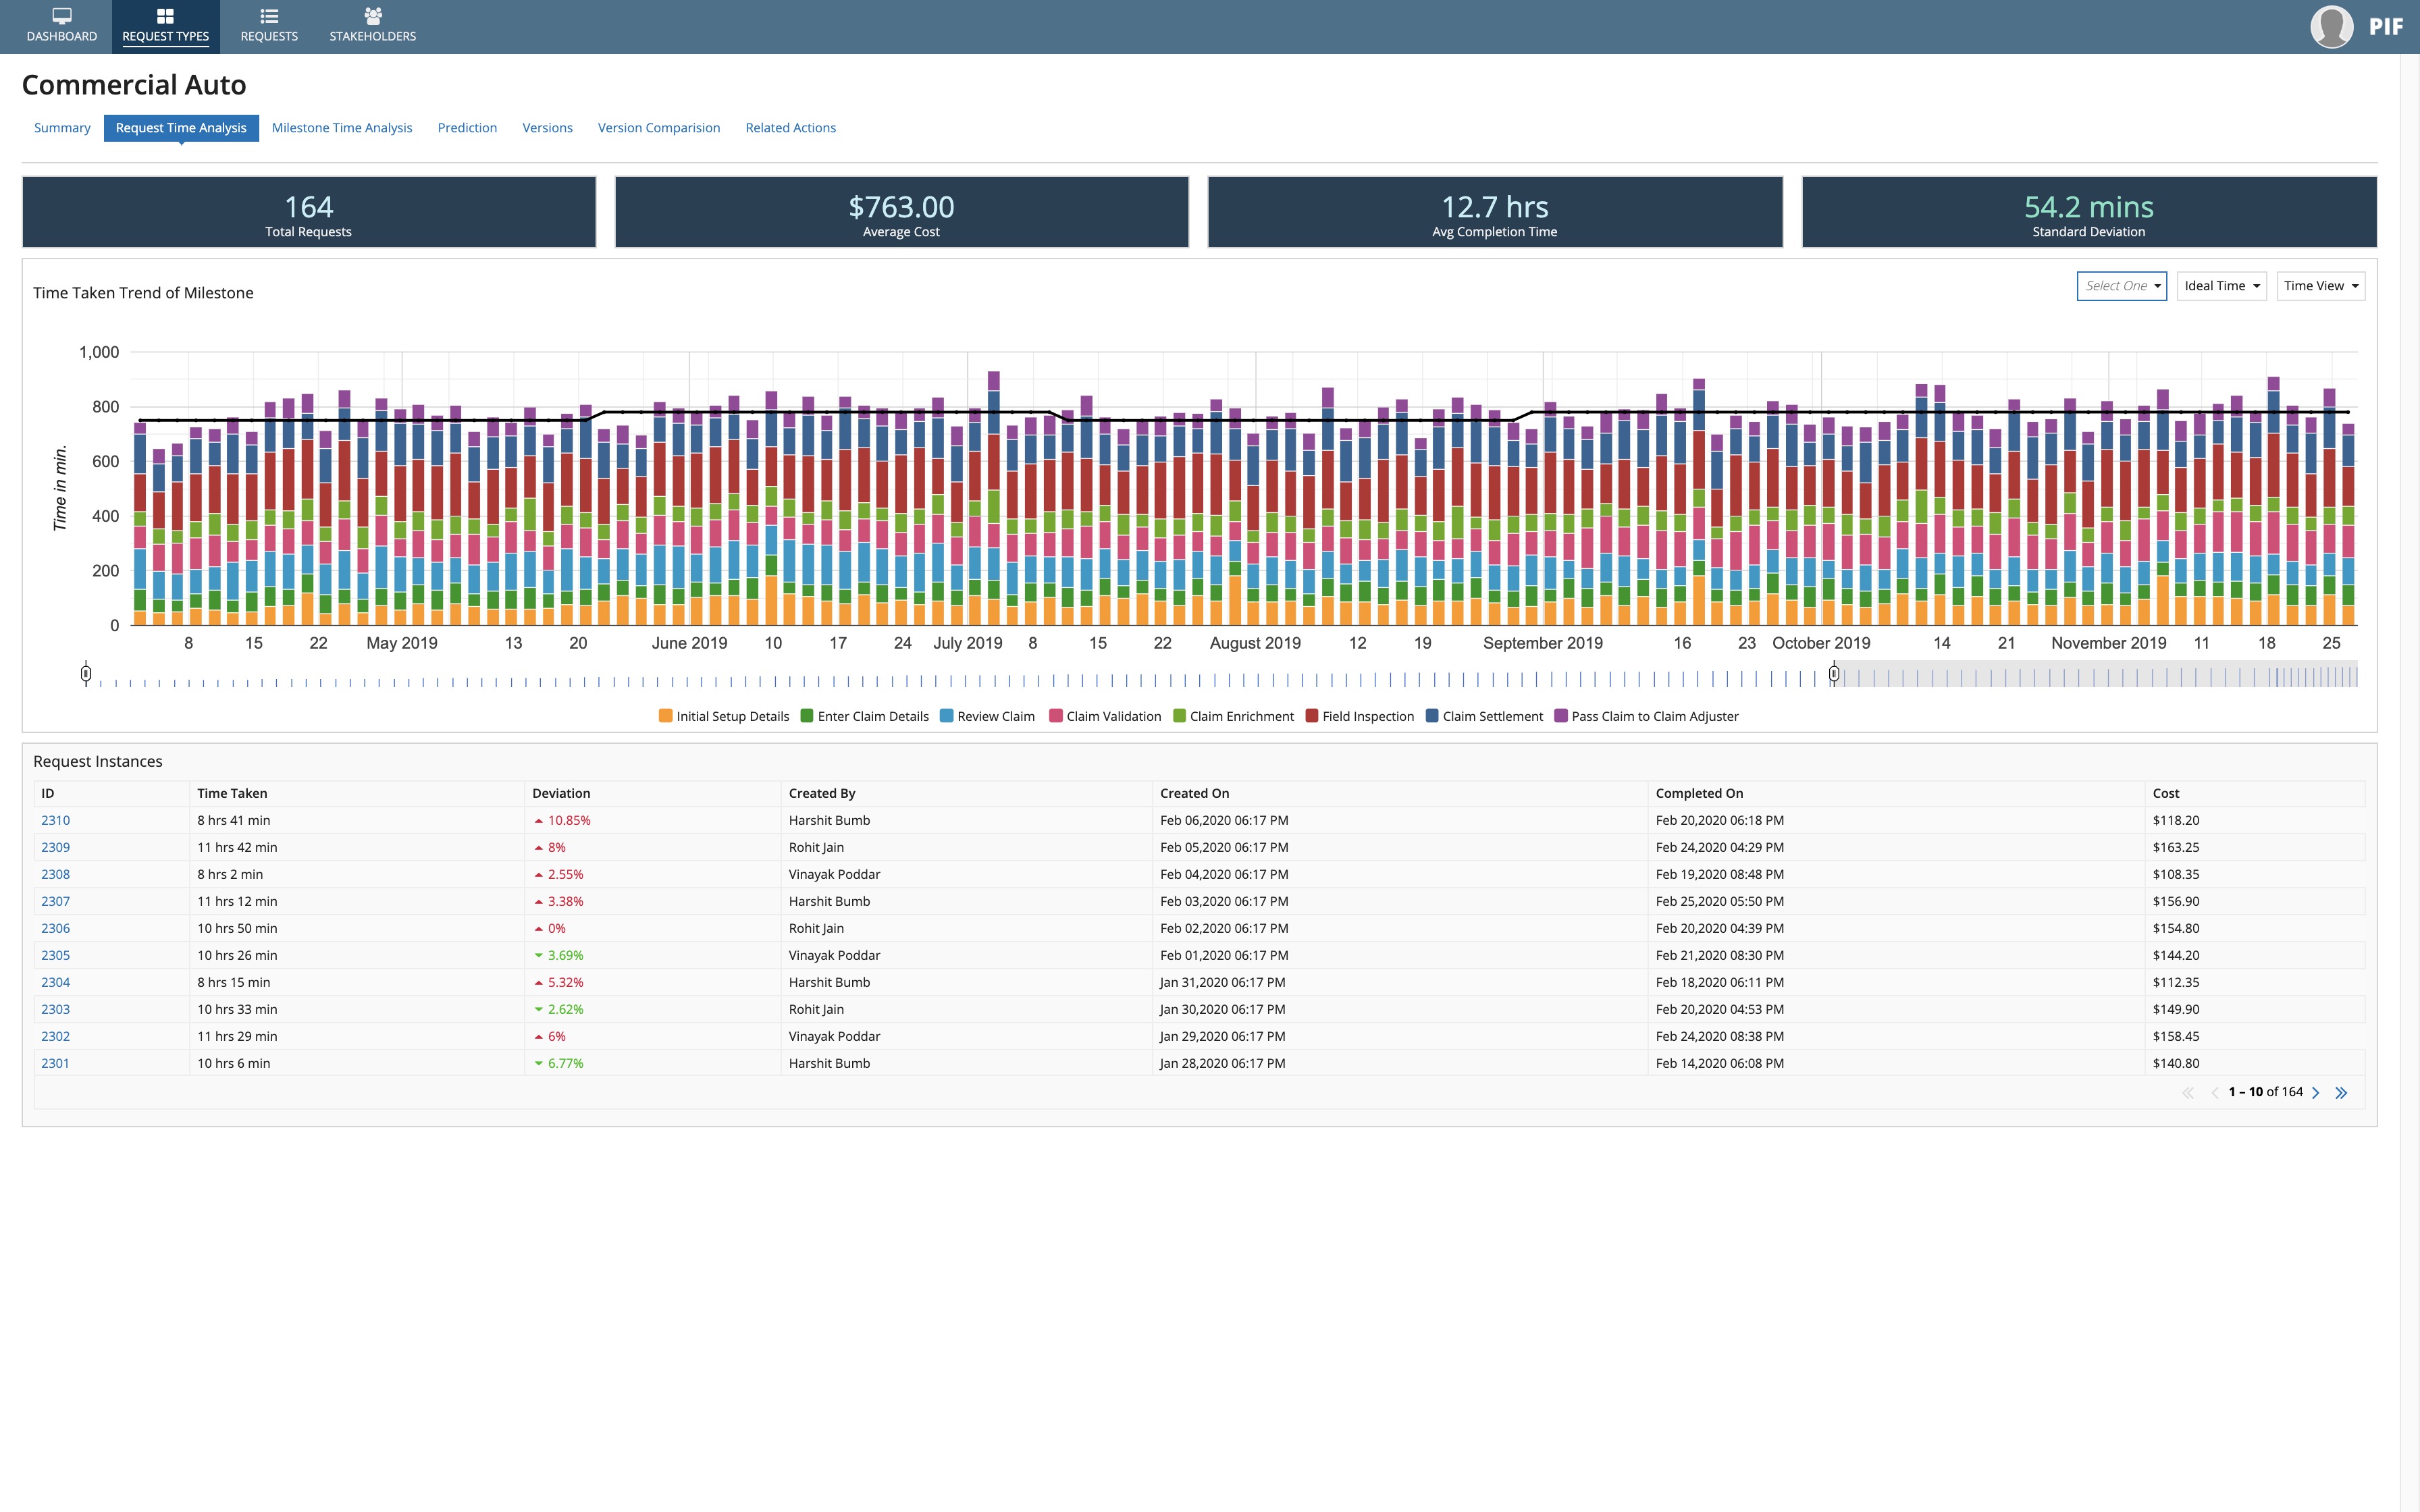Open request instance 2310
The image size is (2420, 1512).
[x=56, y=820]
